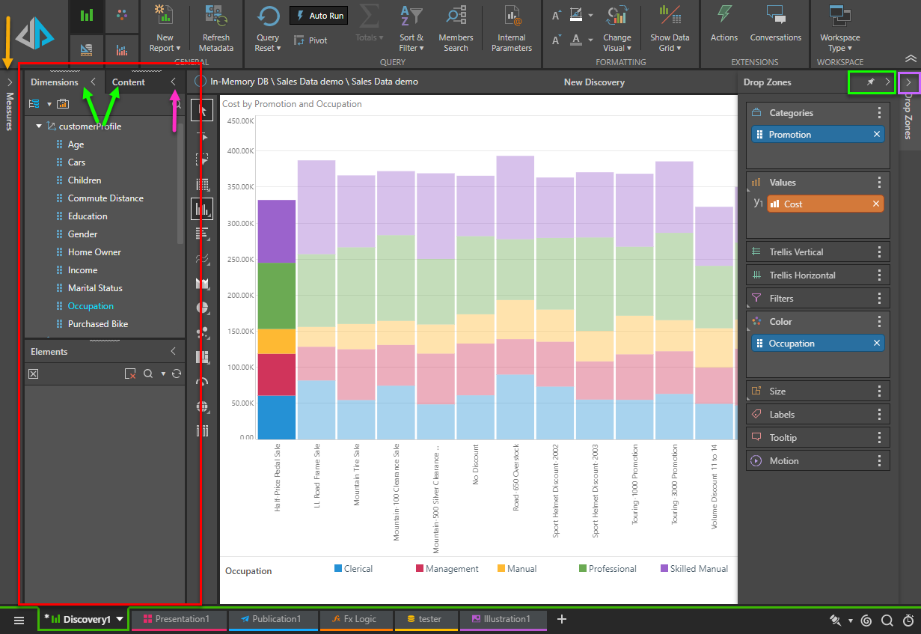Click the Professional green legend swatch

coord(583,569)
